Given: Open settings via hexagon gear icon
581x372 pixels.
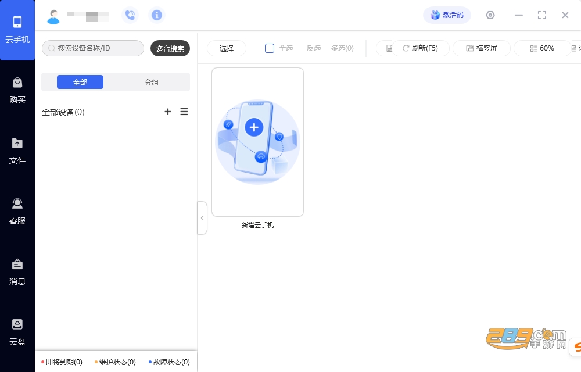Looking at the screenshot, I should tap(490, 15).
